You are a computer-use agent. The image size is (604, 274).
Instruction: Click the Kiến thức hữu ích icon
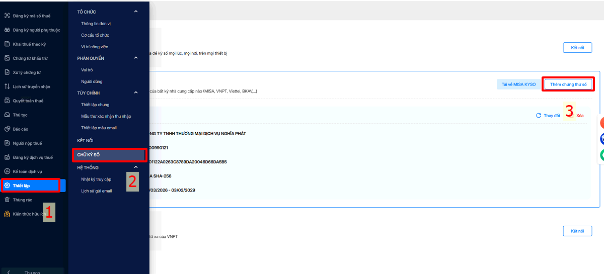[x=7, y=214]
